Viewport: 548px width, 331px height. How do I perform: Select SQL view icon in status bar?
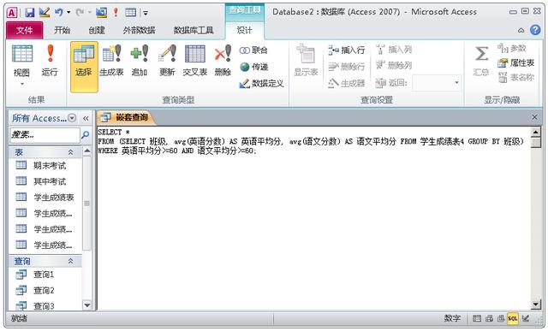click(513, 318)
